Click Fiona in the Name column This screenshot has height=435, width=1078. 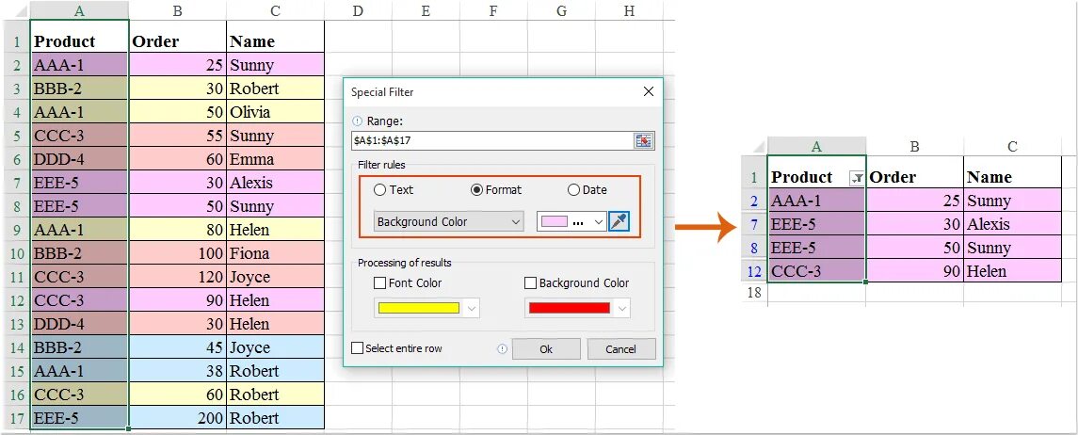click(275, 253)
